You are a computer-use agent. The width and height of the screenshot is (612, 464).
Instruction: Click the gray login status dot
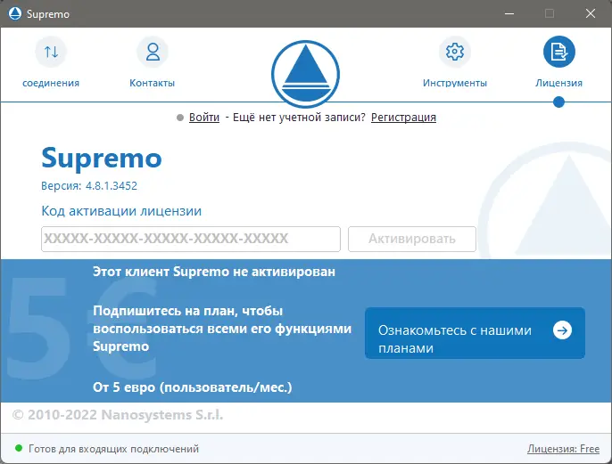tap(180, 118)
